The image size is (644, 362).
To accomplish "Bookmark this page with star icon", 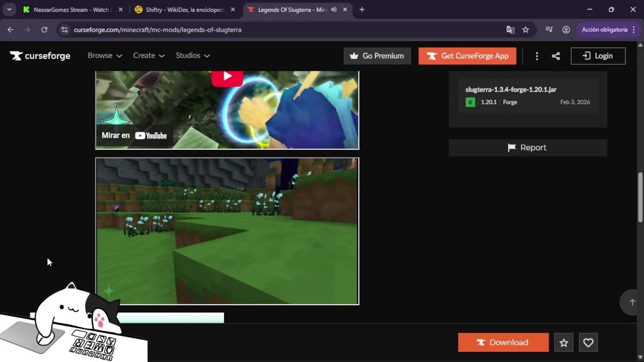I will pyautogui.click(x=526, y=30).
